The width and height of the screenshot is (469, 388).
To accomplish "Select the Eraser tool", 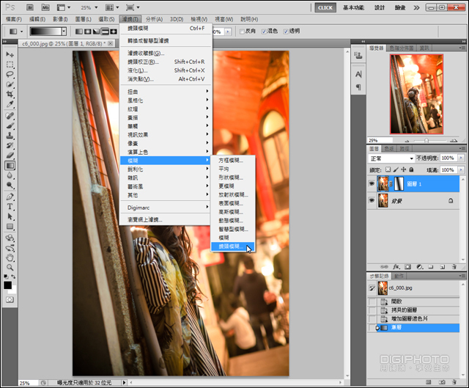I will pyautogui.click(x=10, y=155).
